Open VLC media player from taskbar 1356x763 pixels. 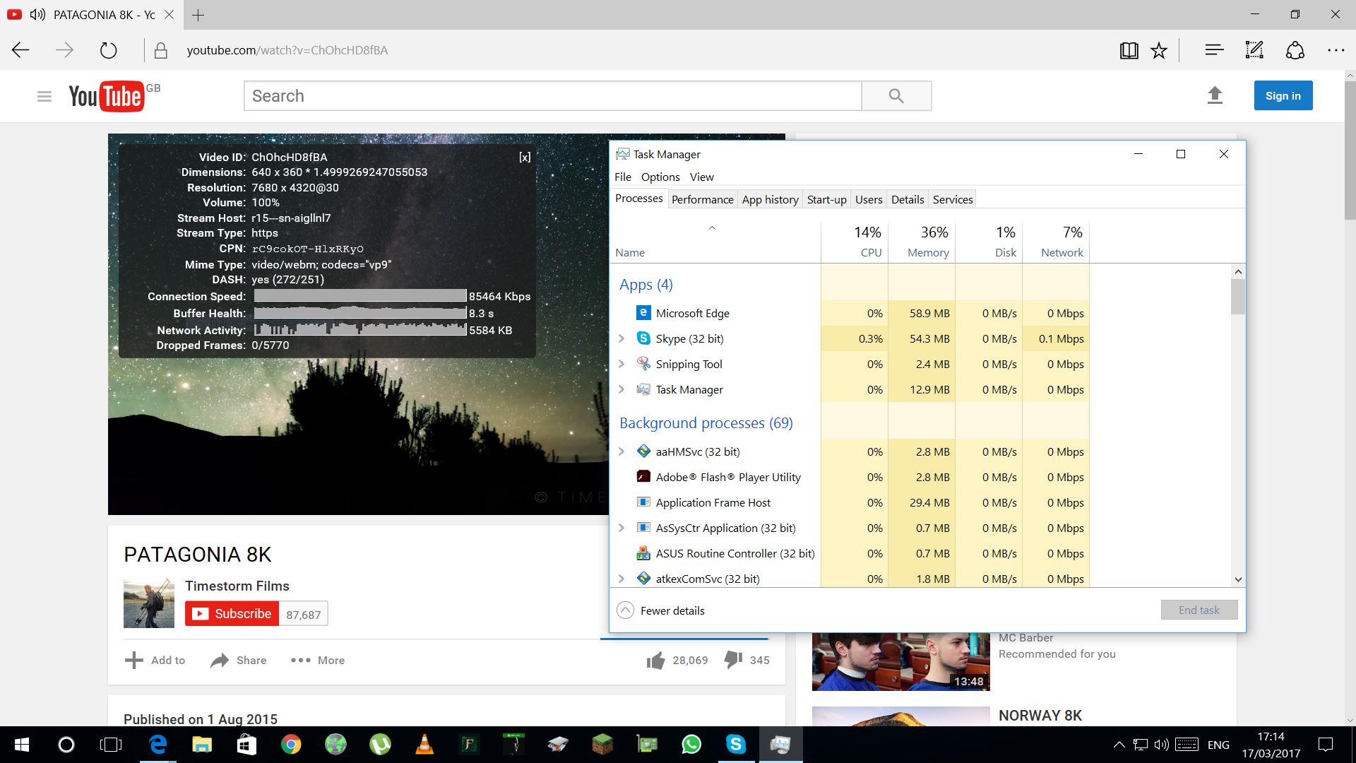tap(424, 745)
